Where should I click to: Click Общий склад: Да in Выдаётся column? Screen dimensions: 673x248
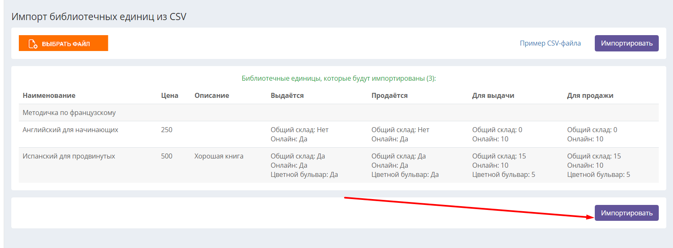298,156
